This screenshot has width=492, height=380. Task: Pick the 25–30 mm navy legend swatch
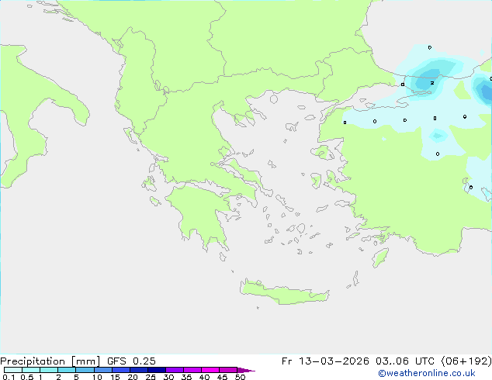[x=156, y=370]
